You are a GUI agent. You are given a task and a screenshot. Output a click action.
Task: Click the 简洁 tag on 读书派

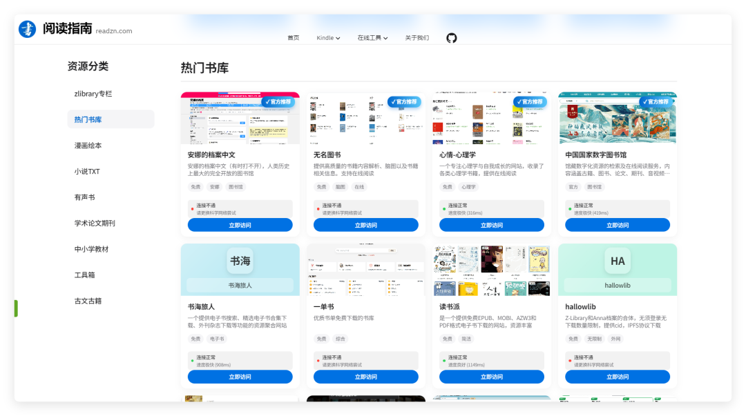pyautogui.click(x=466, y=339)
